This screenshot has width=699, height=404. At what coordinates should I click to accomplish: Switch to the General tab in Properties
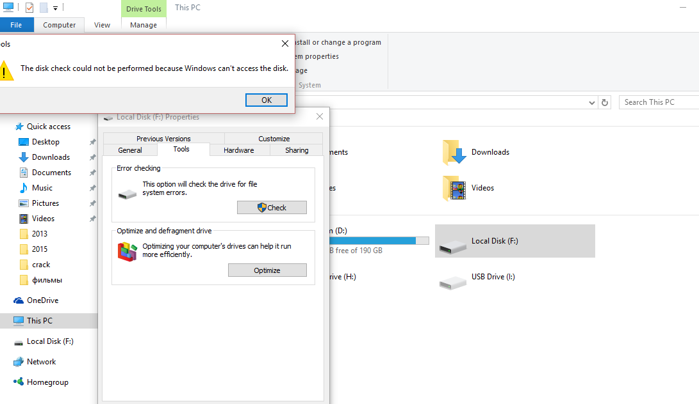pos(129,150)
